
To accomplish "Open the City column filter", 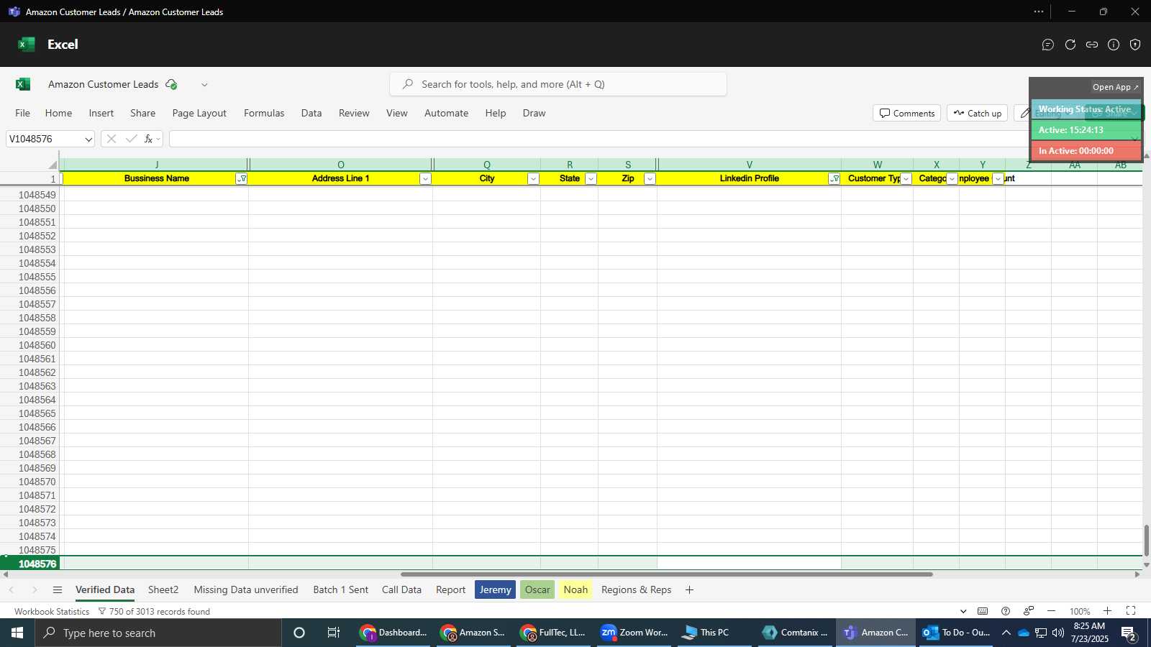I will coord(533,179).
